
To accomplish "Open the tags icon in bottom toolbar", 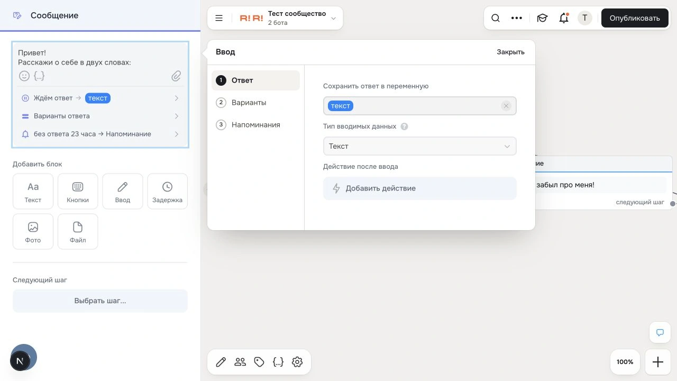I will coord(259,362).
